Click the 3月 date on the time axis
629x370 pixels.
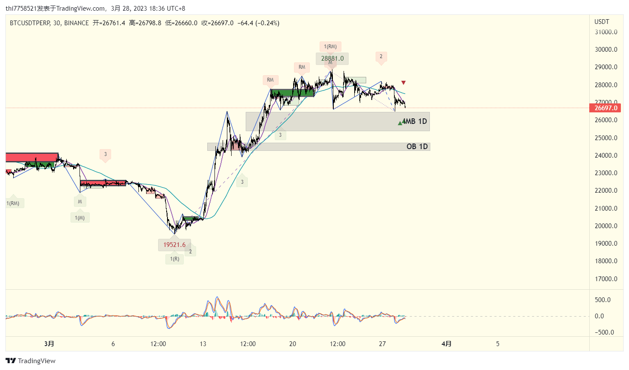pyautogui.click(x=49, y=344)
